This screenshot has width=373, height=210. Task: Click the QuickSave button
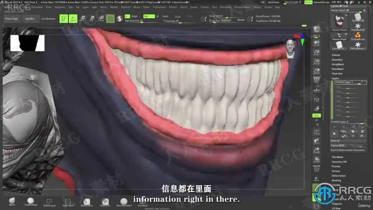coord(273,2)
